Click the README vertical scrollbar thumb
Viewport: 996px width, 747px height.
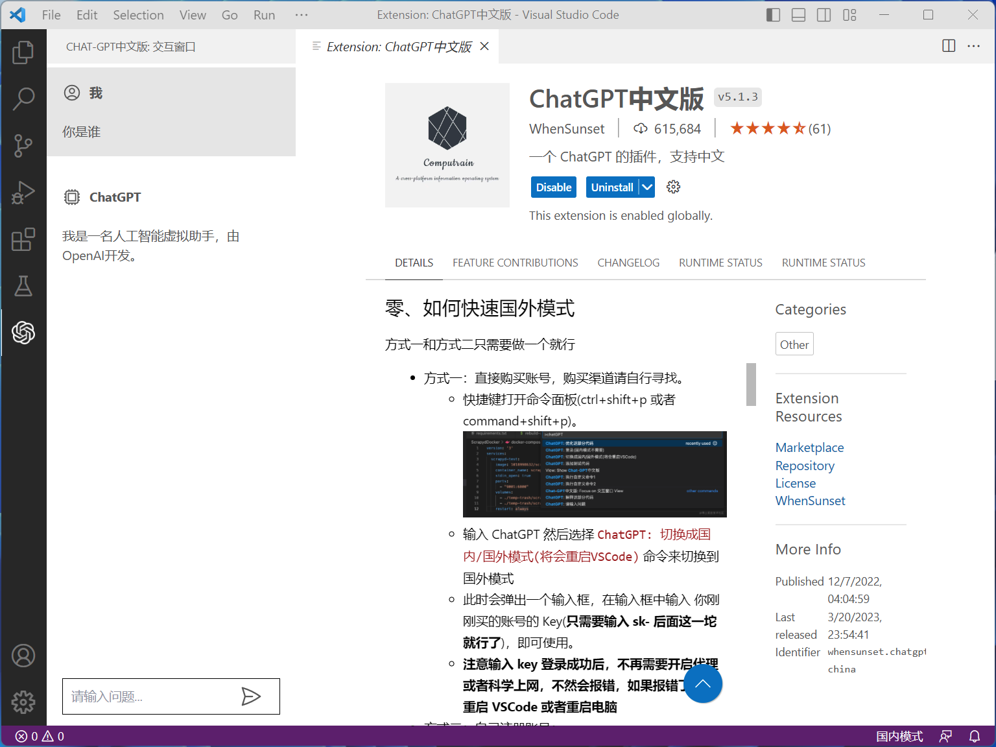coord(751,384)
